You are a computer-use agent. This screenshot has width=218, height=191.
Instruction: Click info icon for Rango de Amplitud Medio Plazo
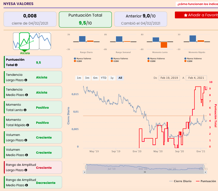point(26,185)
